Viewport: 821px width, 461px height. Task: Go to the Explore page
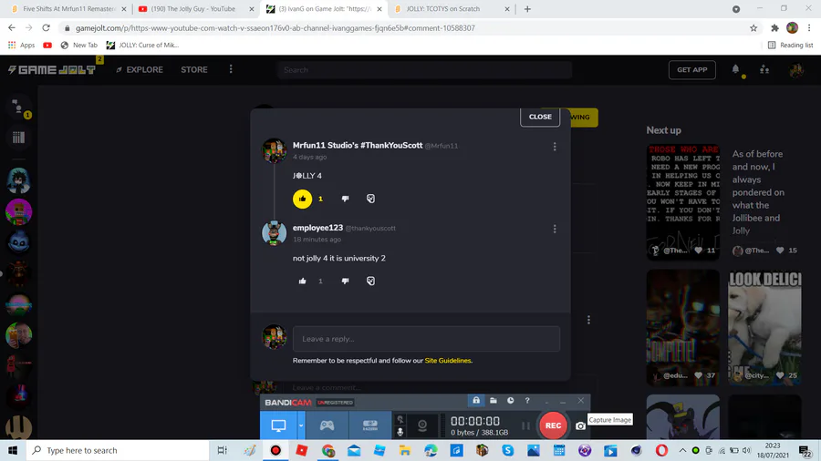pyautogui.click(x=140, y=69)
